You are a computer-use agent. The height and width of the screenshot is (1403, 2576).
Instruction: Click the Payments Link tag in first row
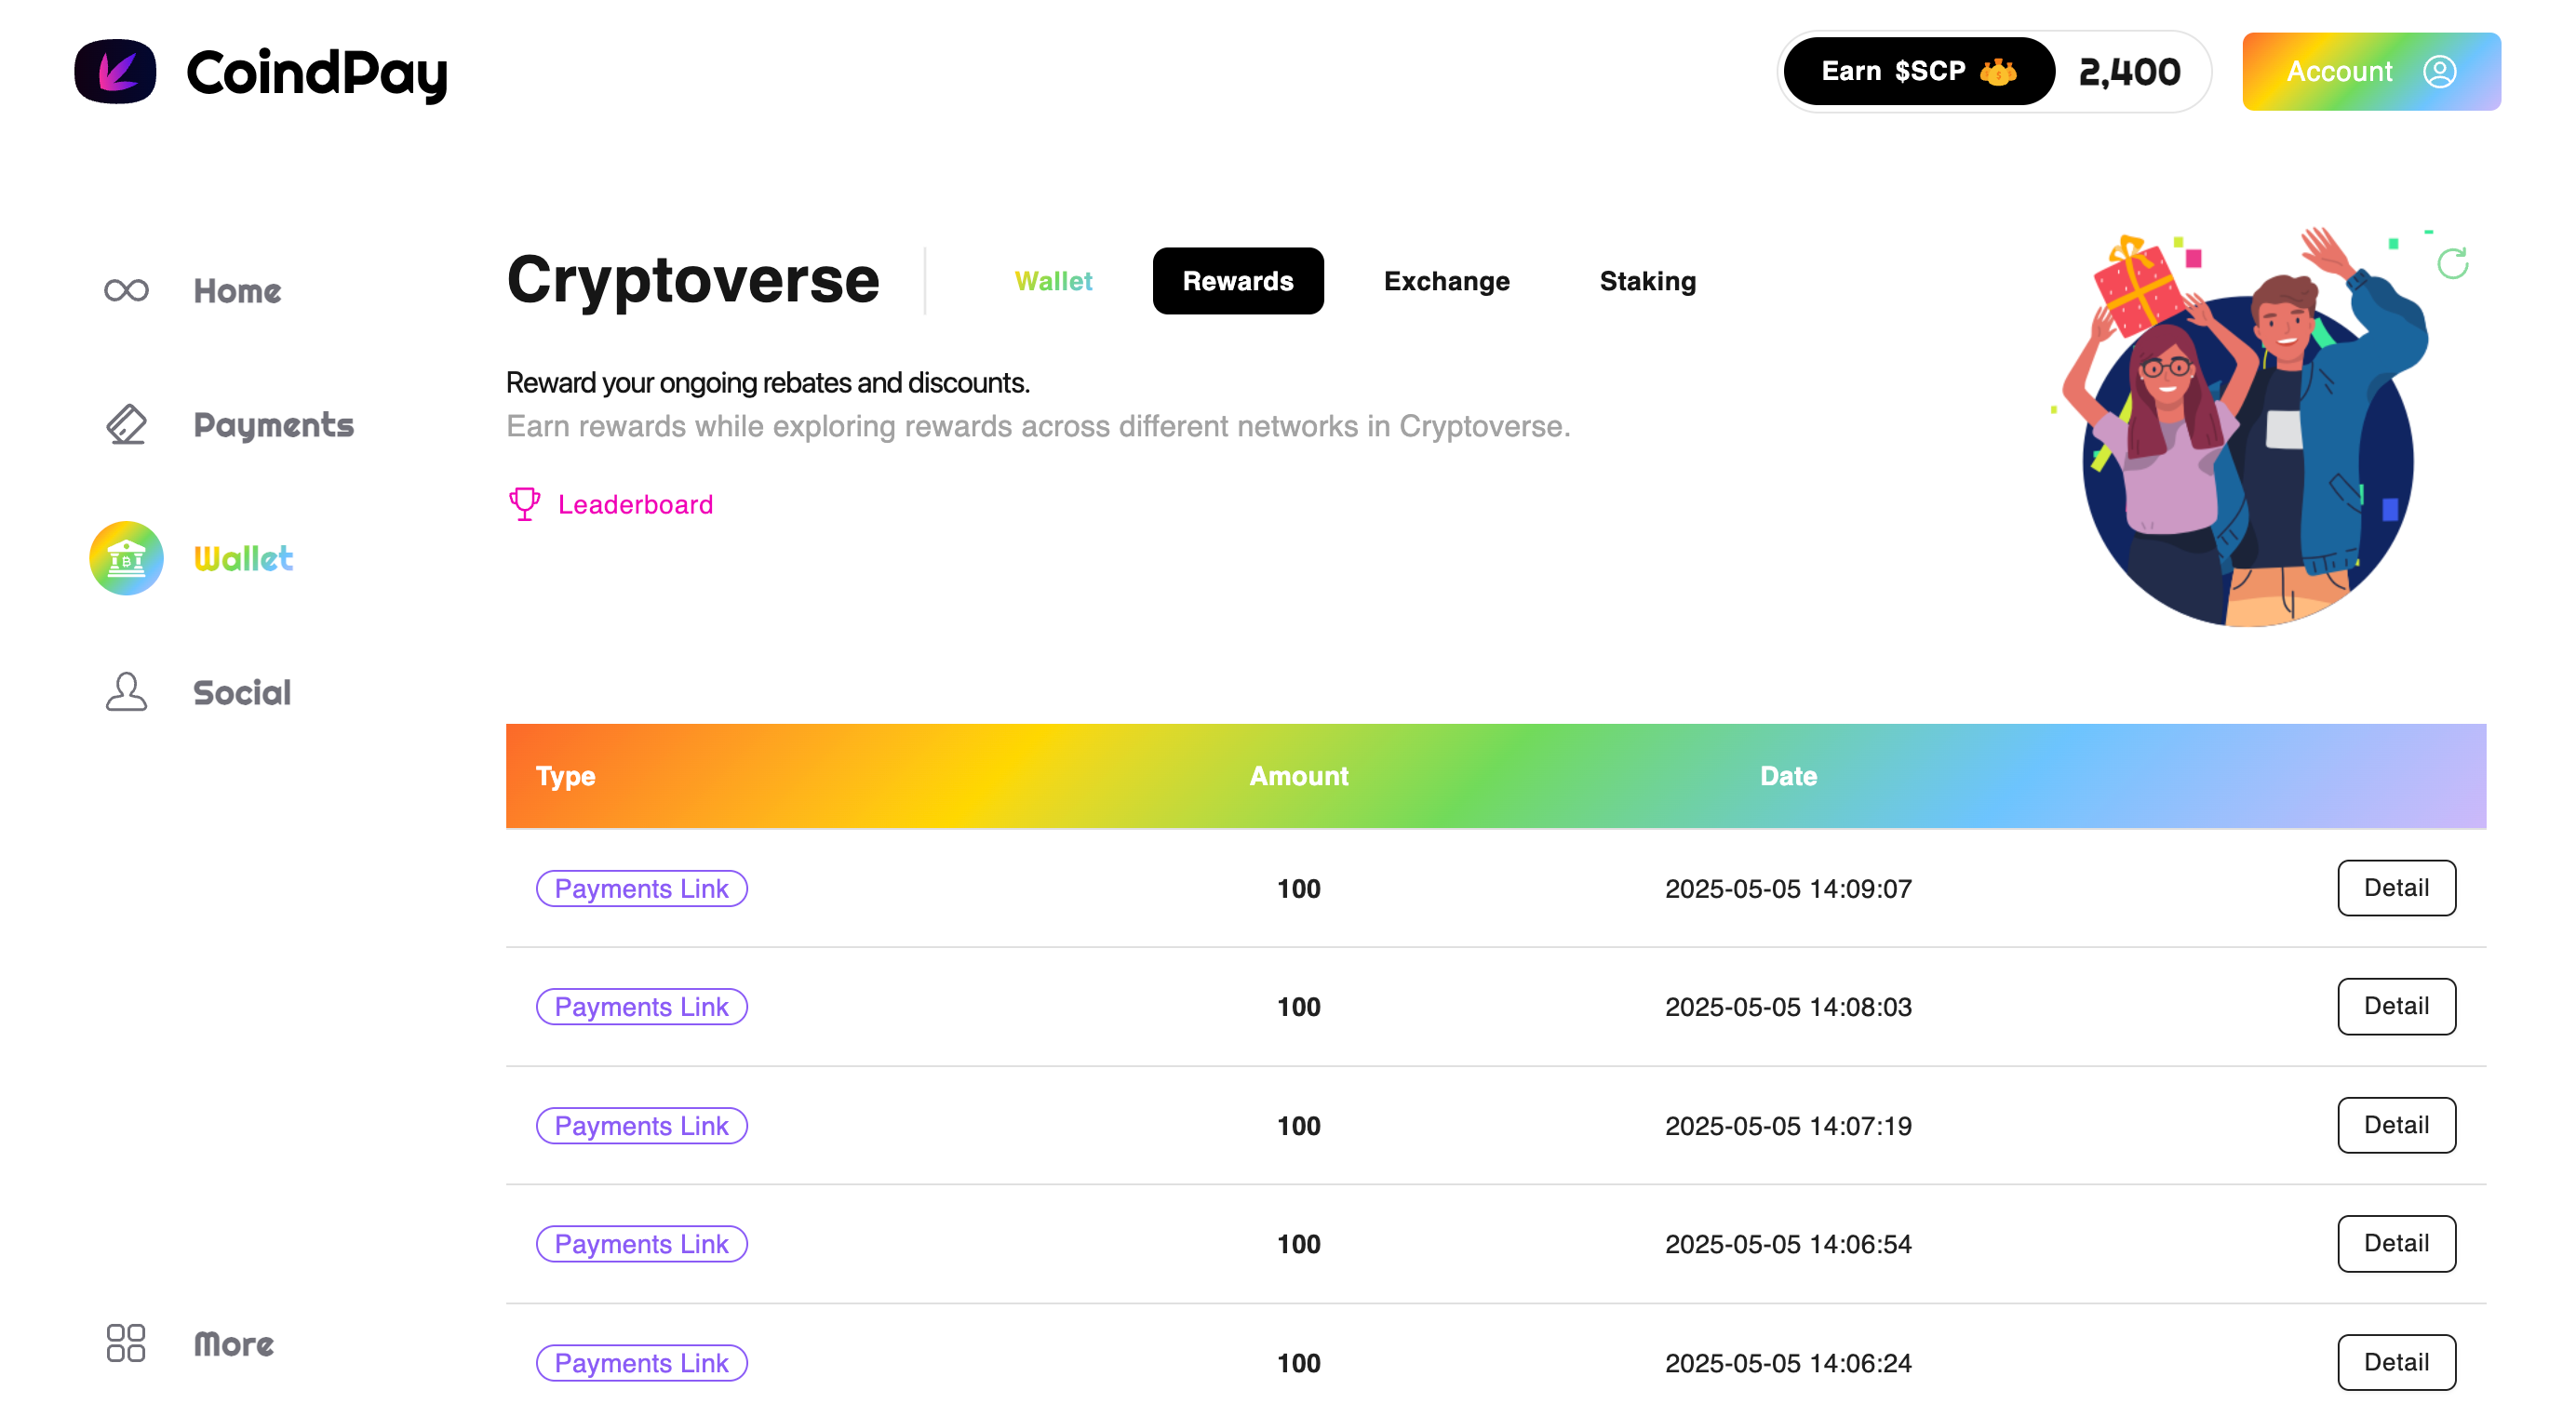pyautogui.click(x=641, y=888)
